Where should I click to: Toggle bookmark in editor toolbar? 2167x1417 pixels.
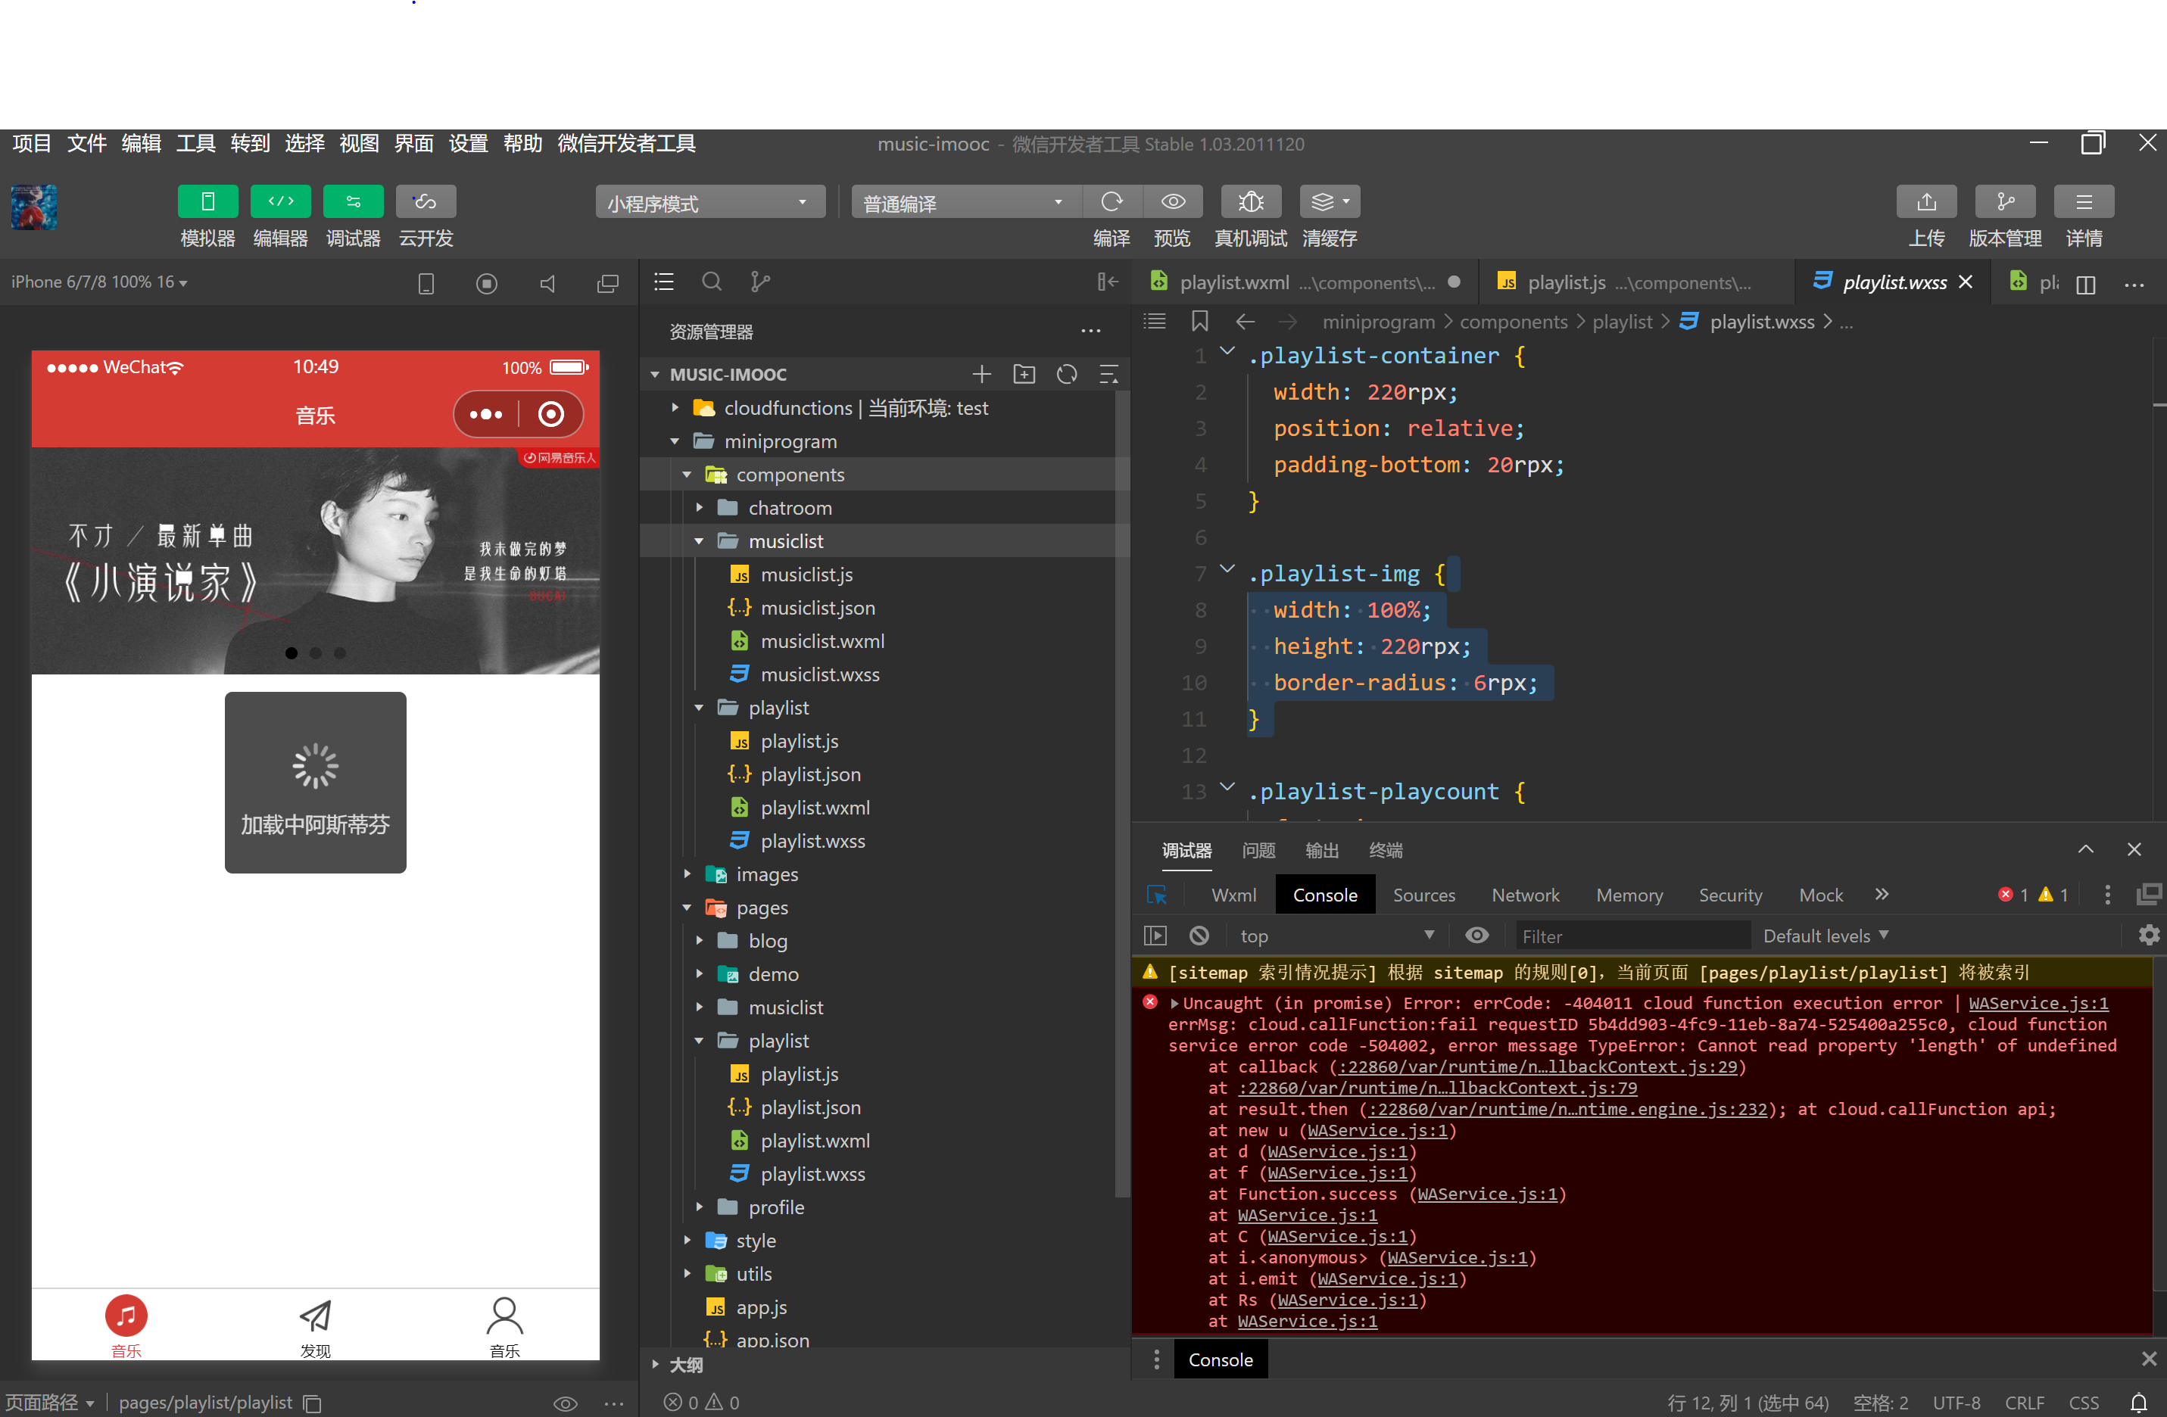coord(1199,321)
